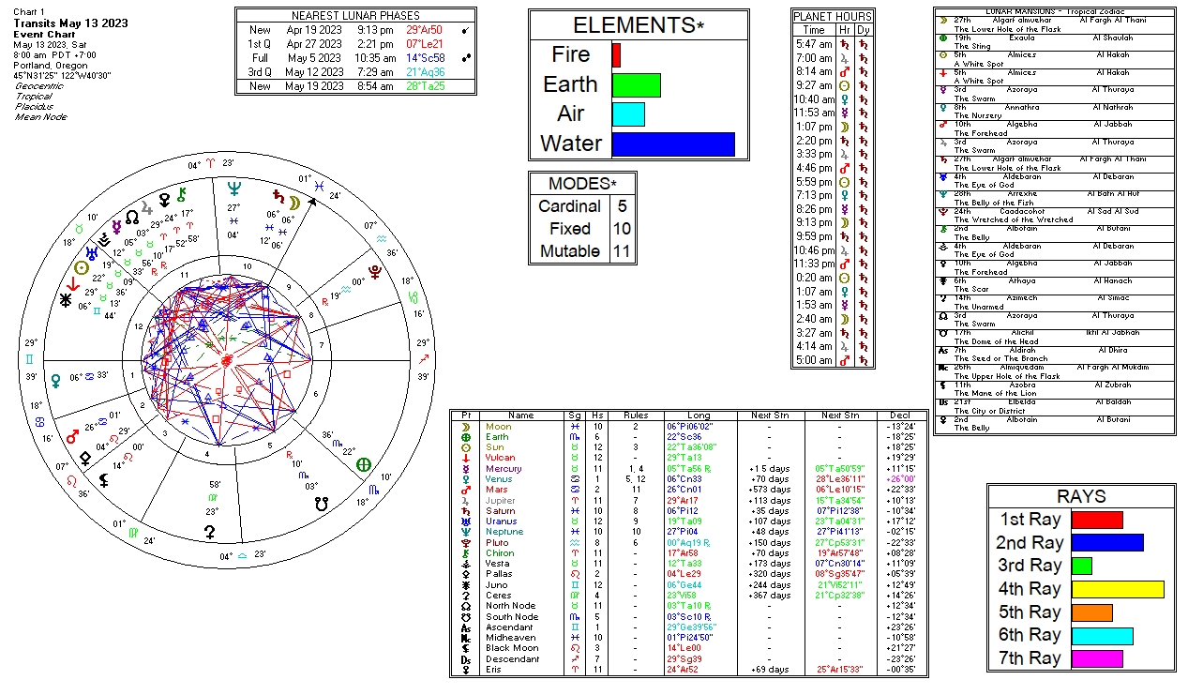
Task: Click the 'Long' column header in the table
Action: tap(699, 415)
